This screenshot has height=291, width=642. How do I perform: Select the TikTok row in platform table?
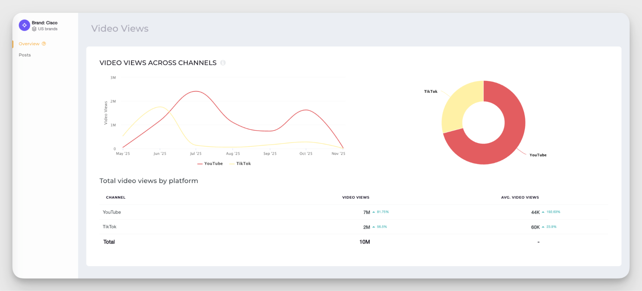point(110,227)
